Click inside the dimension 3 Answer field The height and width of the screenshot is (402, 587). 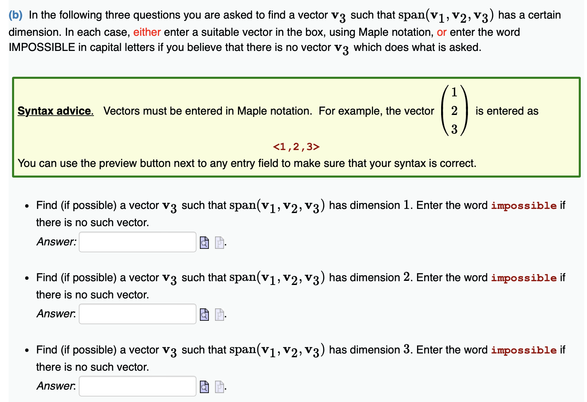click(x=137, y=386)
